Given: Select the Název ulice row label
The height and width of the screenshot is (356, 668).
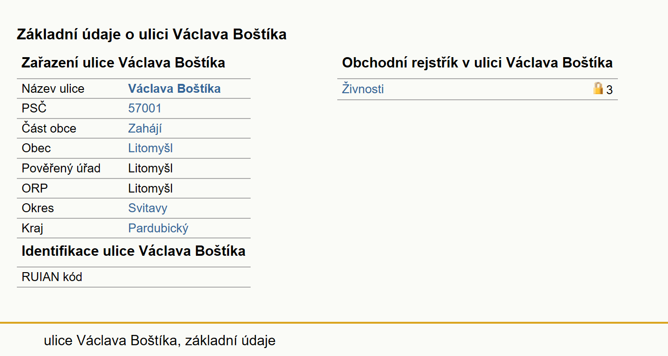Looking at the screenshot, I should tap(53, 89).
